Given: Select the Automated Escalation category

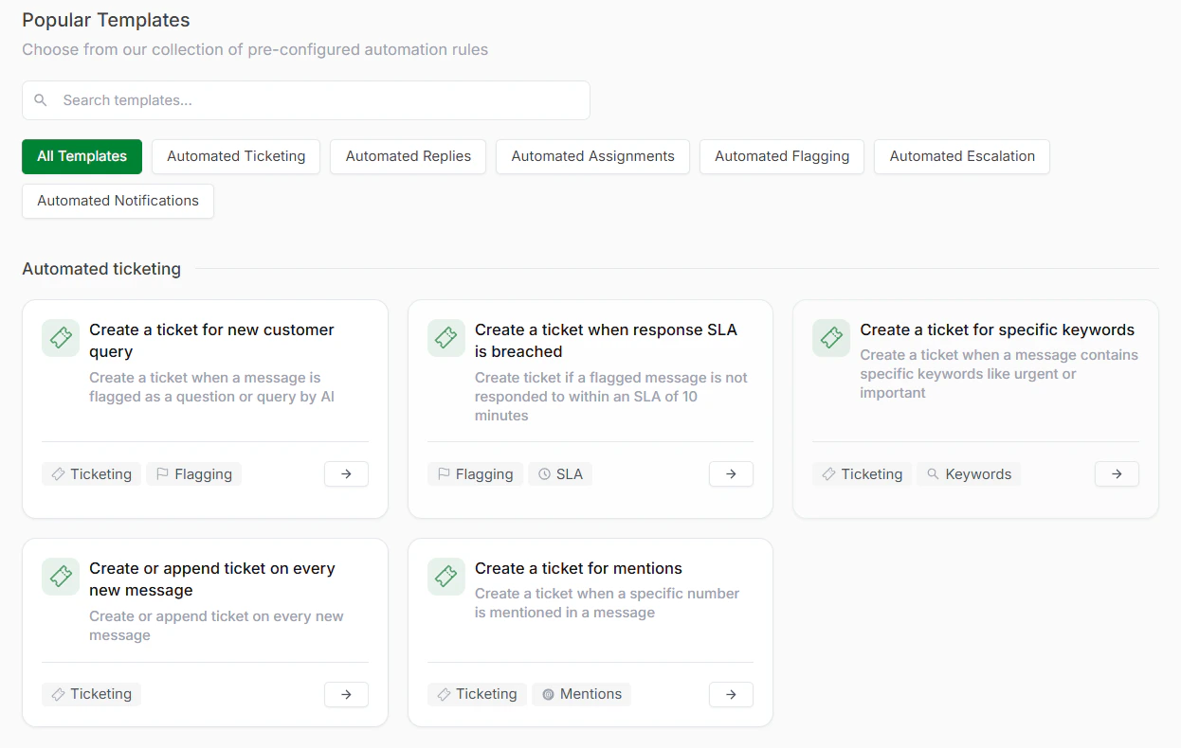Looking at the screenshot, I should pyautogui.click(x=961, y=156).
